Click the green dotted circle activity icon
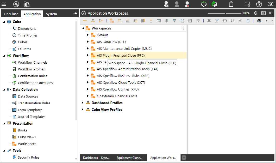This screenshot has width=276, height=163. (204, 4)
